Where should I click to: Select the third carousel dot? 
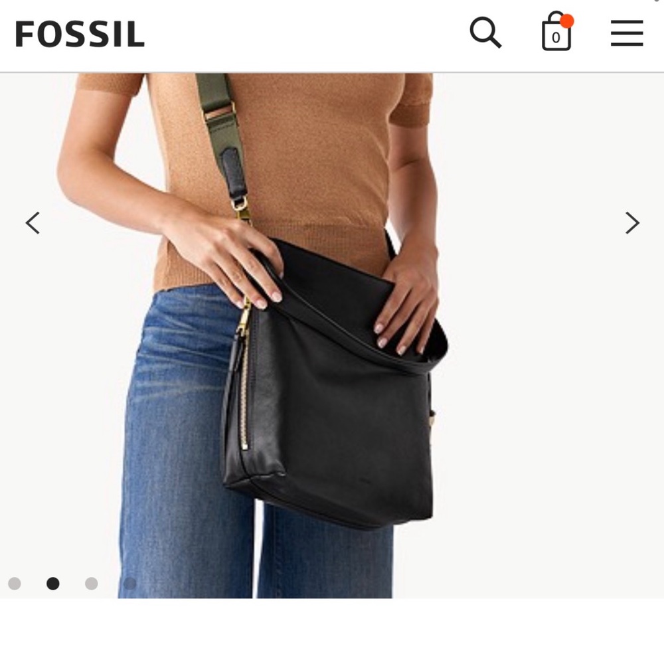[92, 583]
